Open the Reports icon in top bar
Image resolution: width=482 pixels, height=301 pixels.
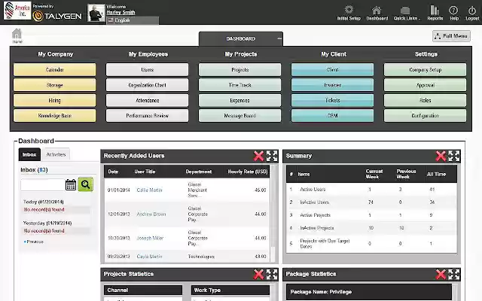coord(435,10)
